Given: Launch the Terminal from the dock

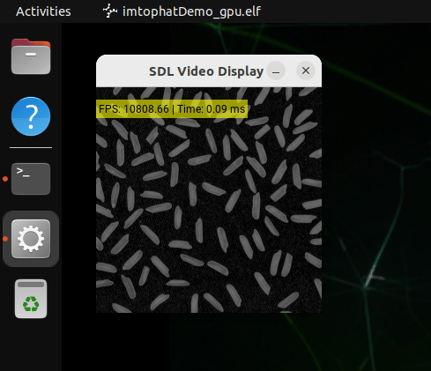Looking at the screenshot, I should [31, 179].
